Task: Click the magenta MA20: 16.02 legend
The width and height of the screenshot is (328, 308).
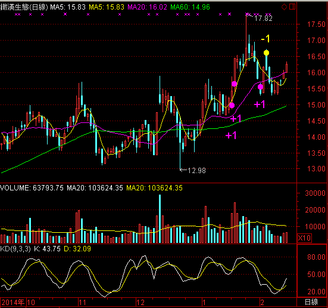Action: coord(147,7)
